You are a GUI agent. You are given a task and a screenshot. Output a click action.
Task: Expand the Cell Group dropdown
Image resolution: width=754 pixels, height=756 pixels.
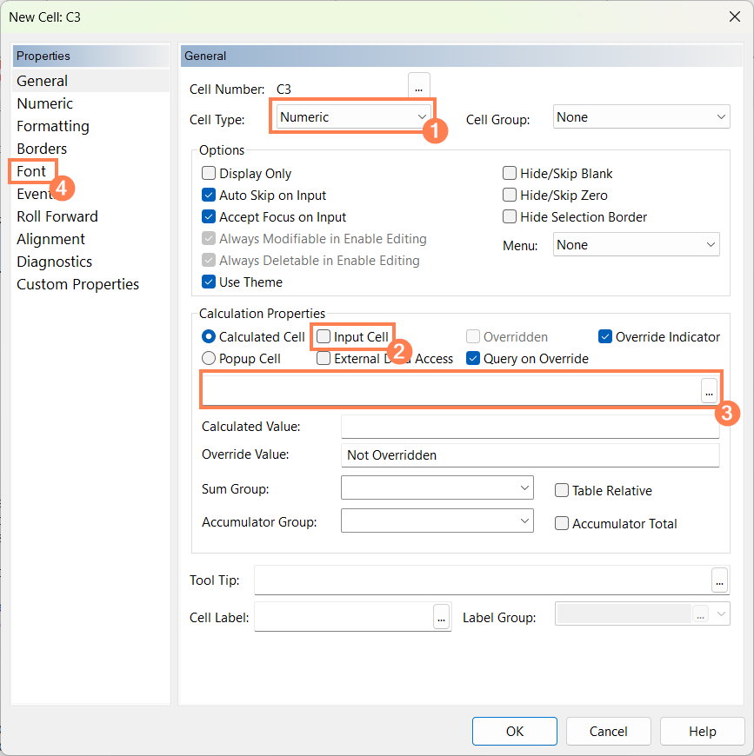point(641,117)
